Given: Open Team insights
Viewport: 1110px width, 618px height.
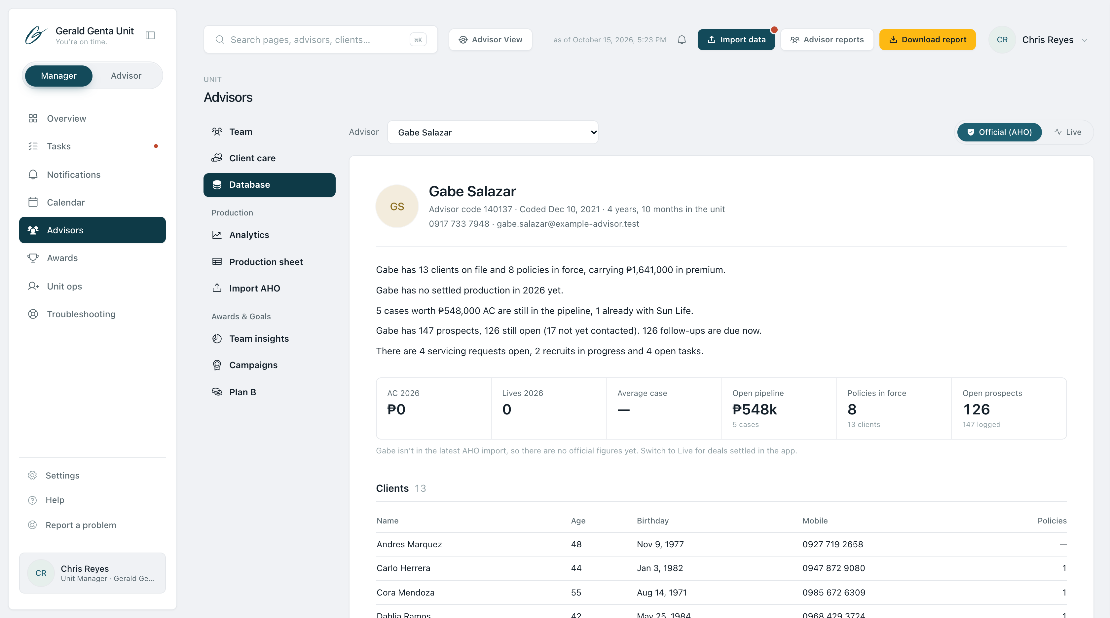Looking at the screenshot, I should [x=269, y=339].
